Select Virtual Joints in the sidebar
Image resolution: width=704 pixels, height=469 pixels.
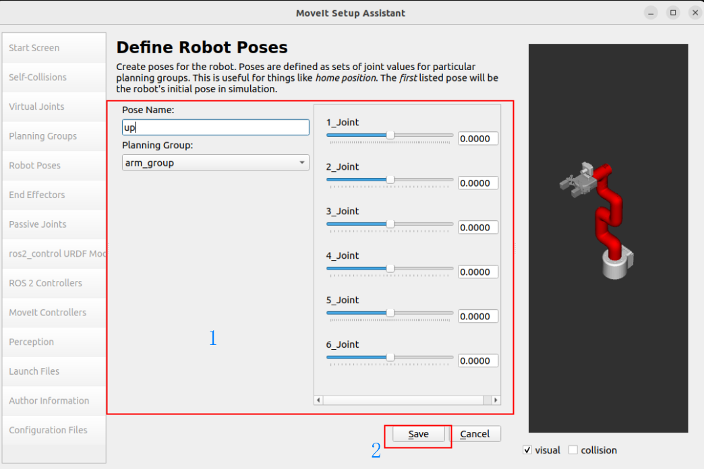54,107
